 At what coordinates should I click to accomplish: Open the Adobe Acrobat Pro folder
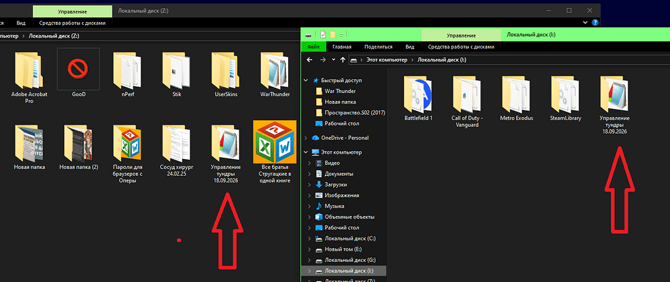[x=29, y=77]
